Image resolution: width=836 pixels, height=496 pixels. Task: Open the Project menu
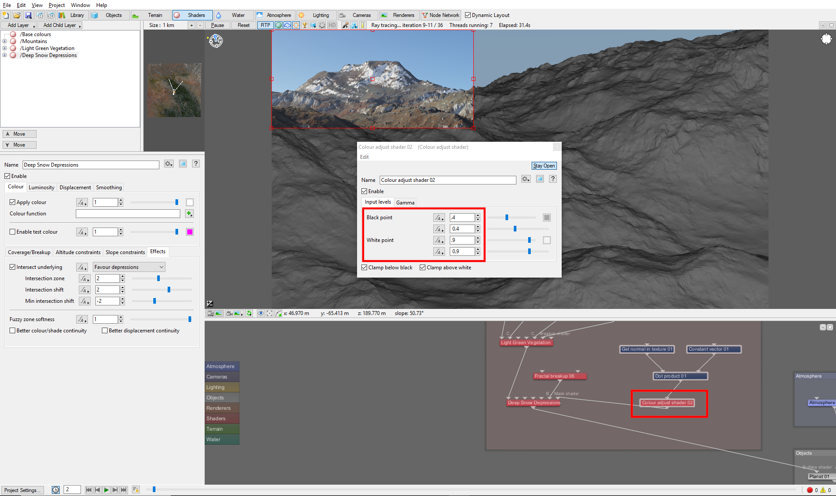click(x=57, y=5)
